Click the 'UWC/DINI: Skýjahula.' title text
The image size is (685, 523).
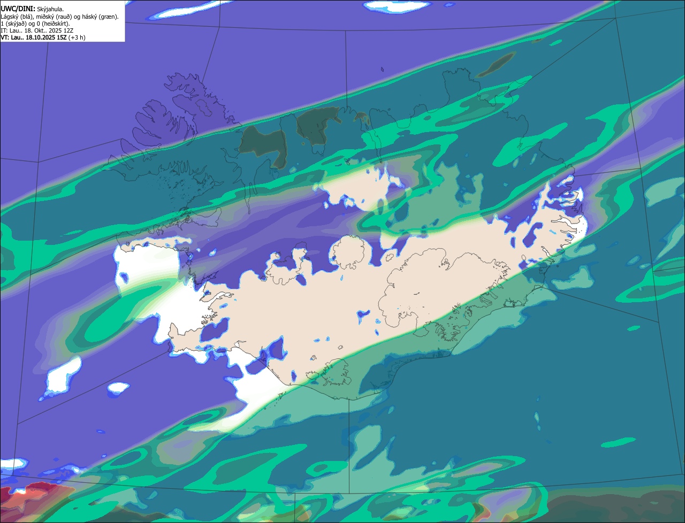pyautogui.click(x=32, y=9)
